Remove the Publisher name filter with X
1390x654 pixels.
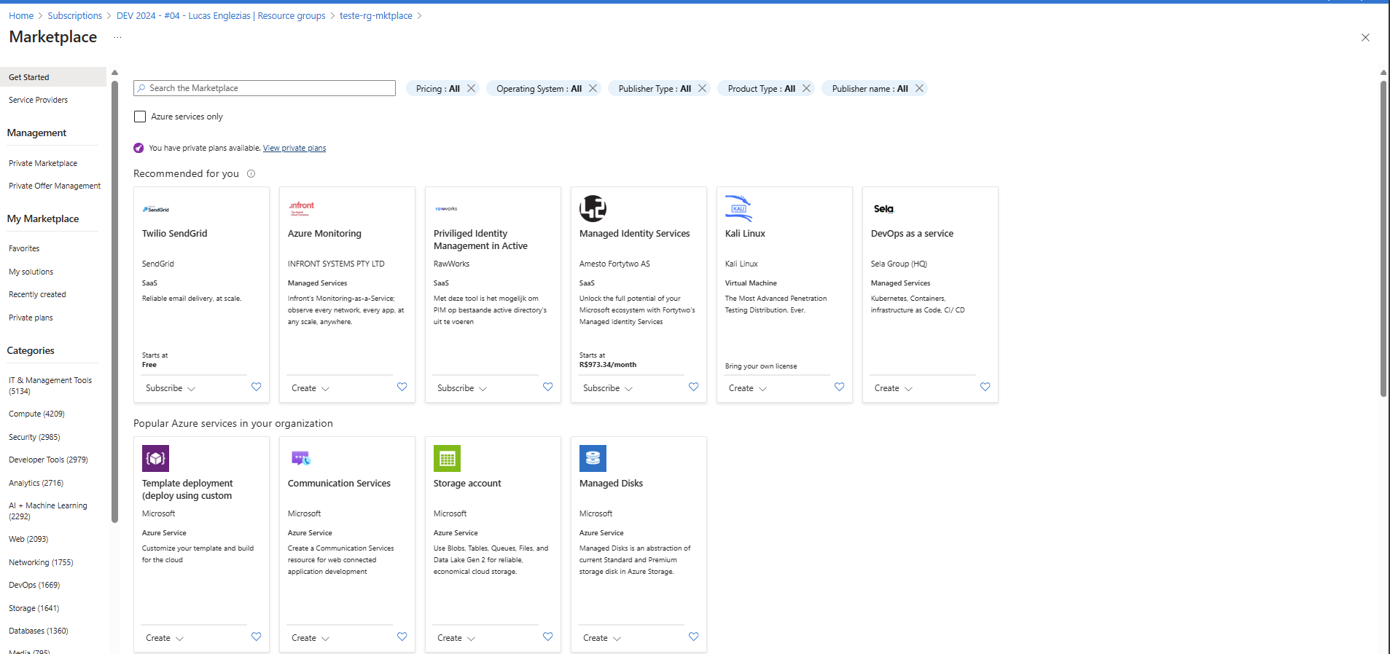[919, 88]
